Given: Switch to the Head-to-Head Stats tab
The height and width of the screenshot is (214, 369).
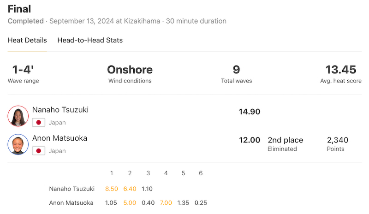Looking at the screenshot, I should point(90,40).
